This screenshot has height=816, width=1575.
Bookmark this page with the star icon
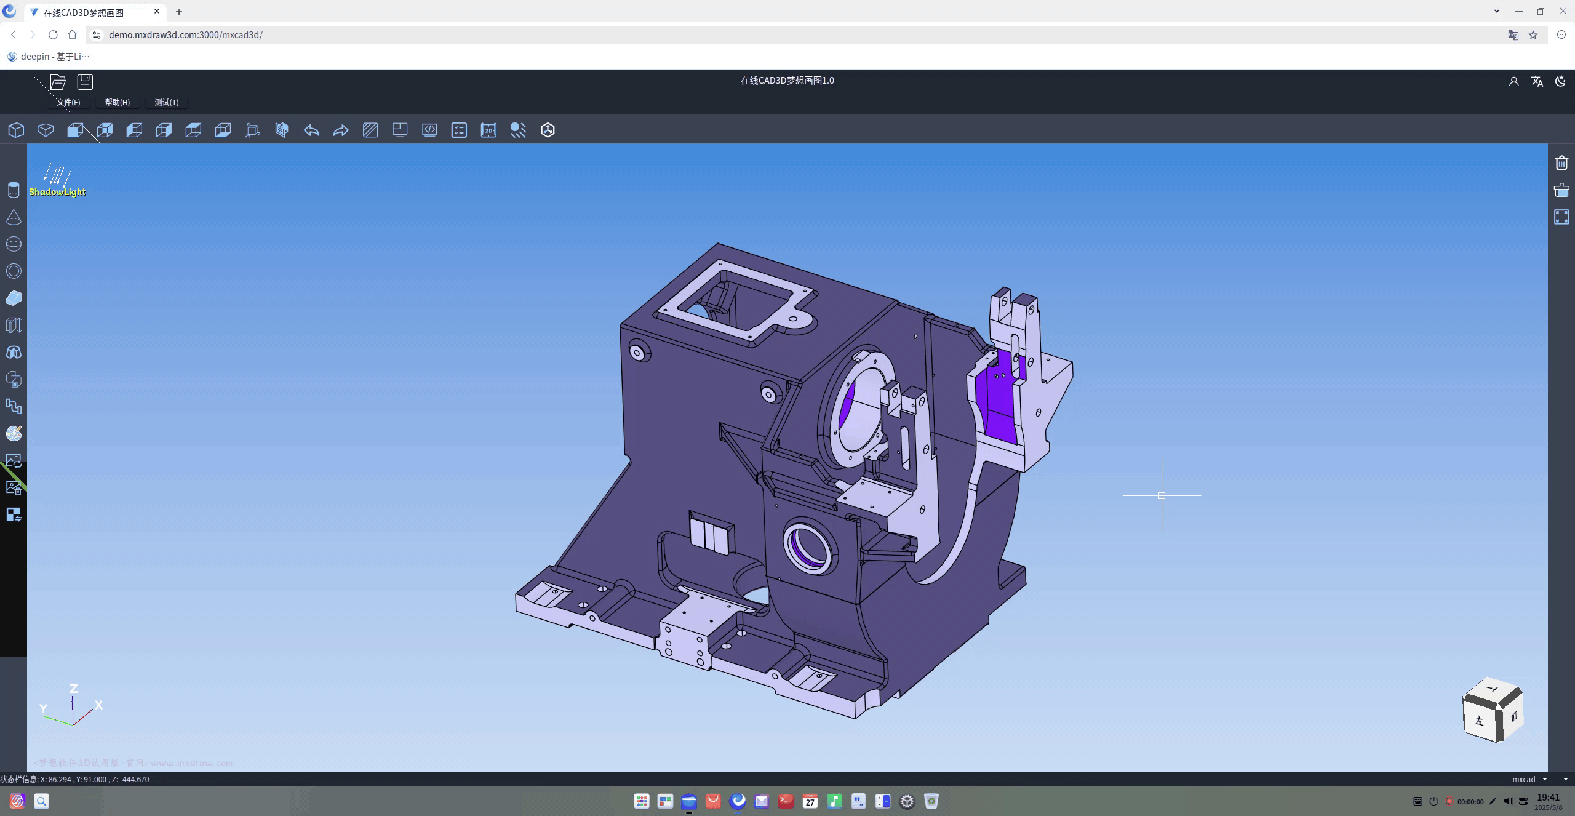1533,35
